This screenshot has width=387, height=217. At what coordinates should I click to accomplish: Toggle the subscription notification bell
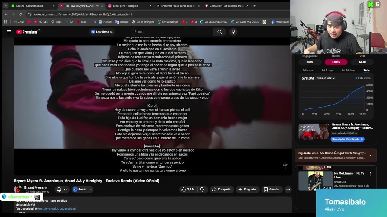pos(59,189)
